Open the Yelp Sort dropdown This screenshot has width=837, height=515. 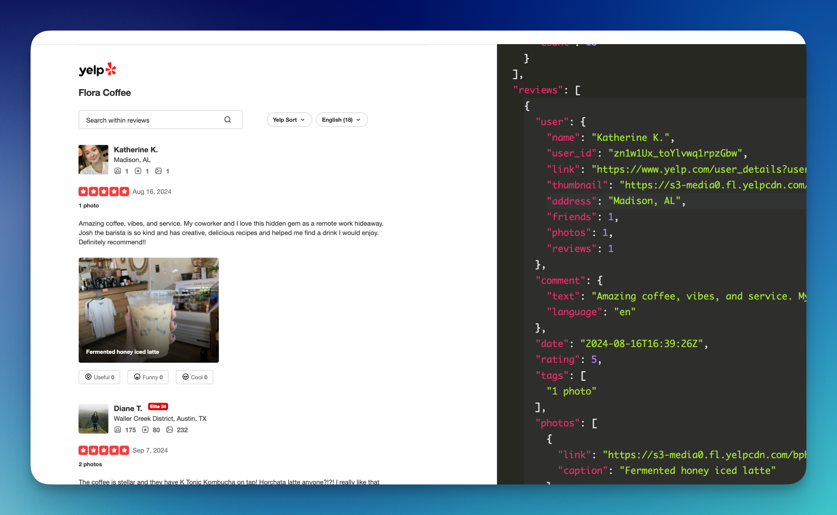pos(289,120)
